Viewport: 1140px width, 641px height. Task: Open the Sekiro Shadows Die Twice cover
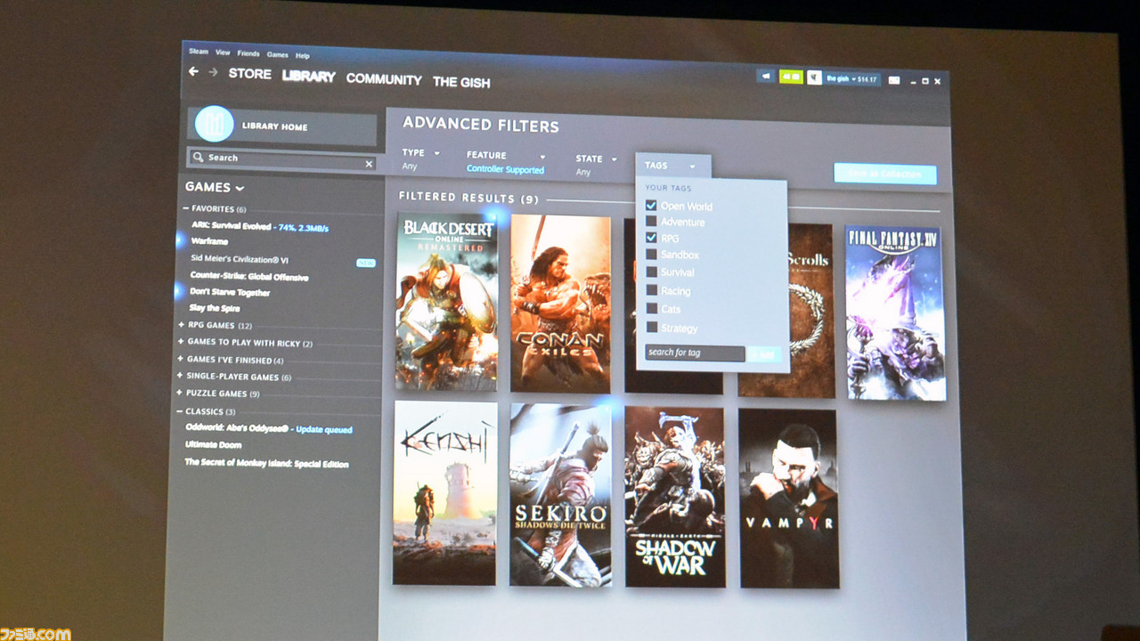[560, 495]
